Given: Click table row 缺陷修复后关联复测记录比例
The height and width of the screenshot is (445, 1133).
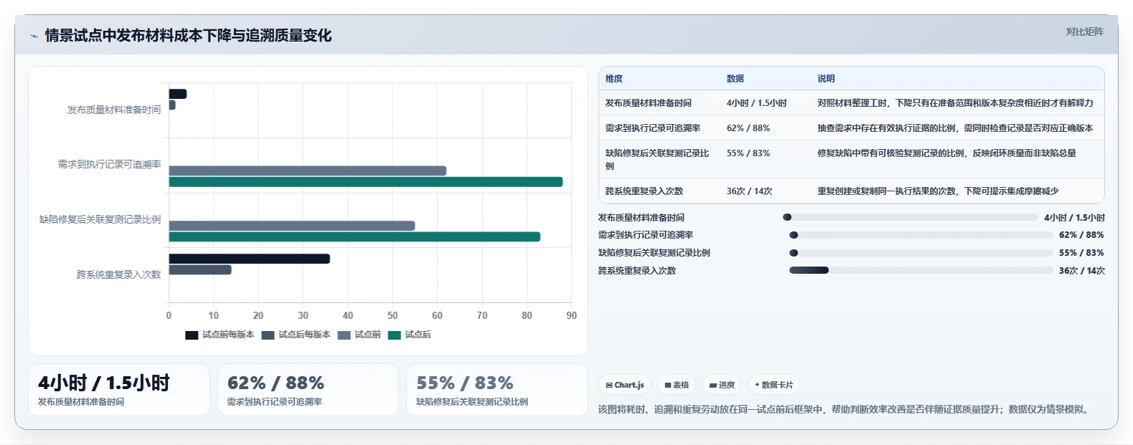Looking at the screenshot, I should [x=851, y=160].
